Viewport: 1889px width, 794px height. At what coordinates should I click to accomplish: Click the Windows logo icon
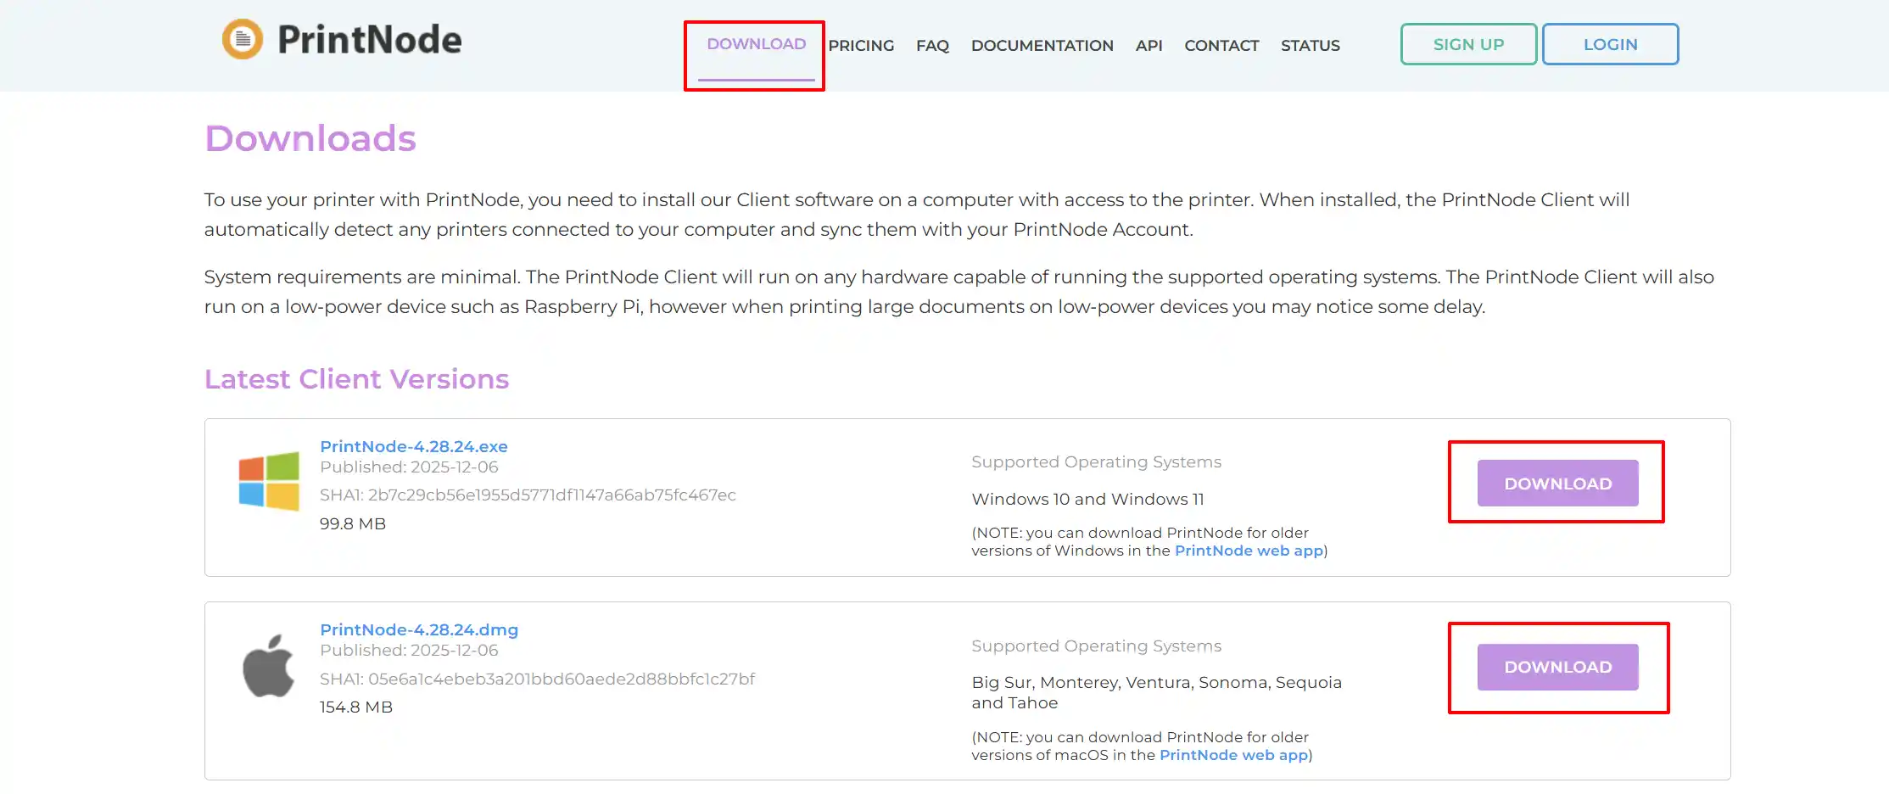point(269,481)
